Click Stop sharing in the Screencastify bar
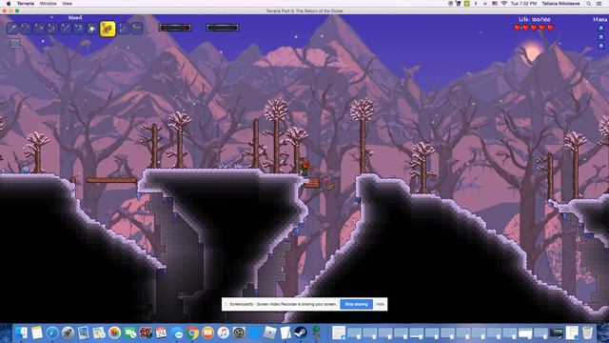The image size is (609, 343). pos(356,304)
